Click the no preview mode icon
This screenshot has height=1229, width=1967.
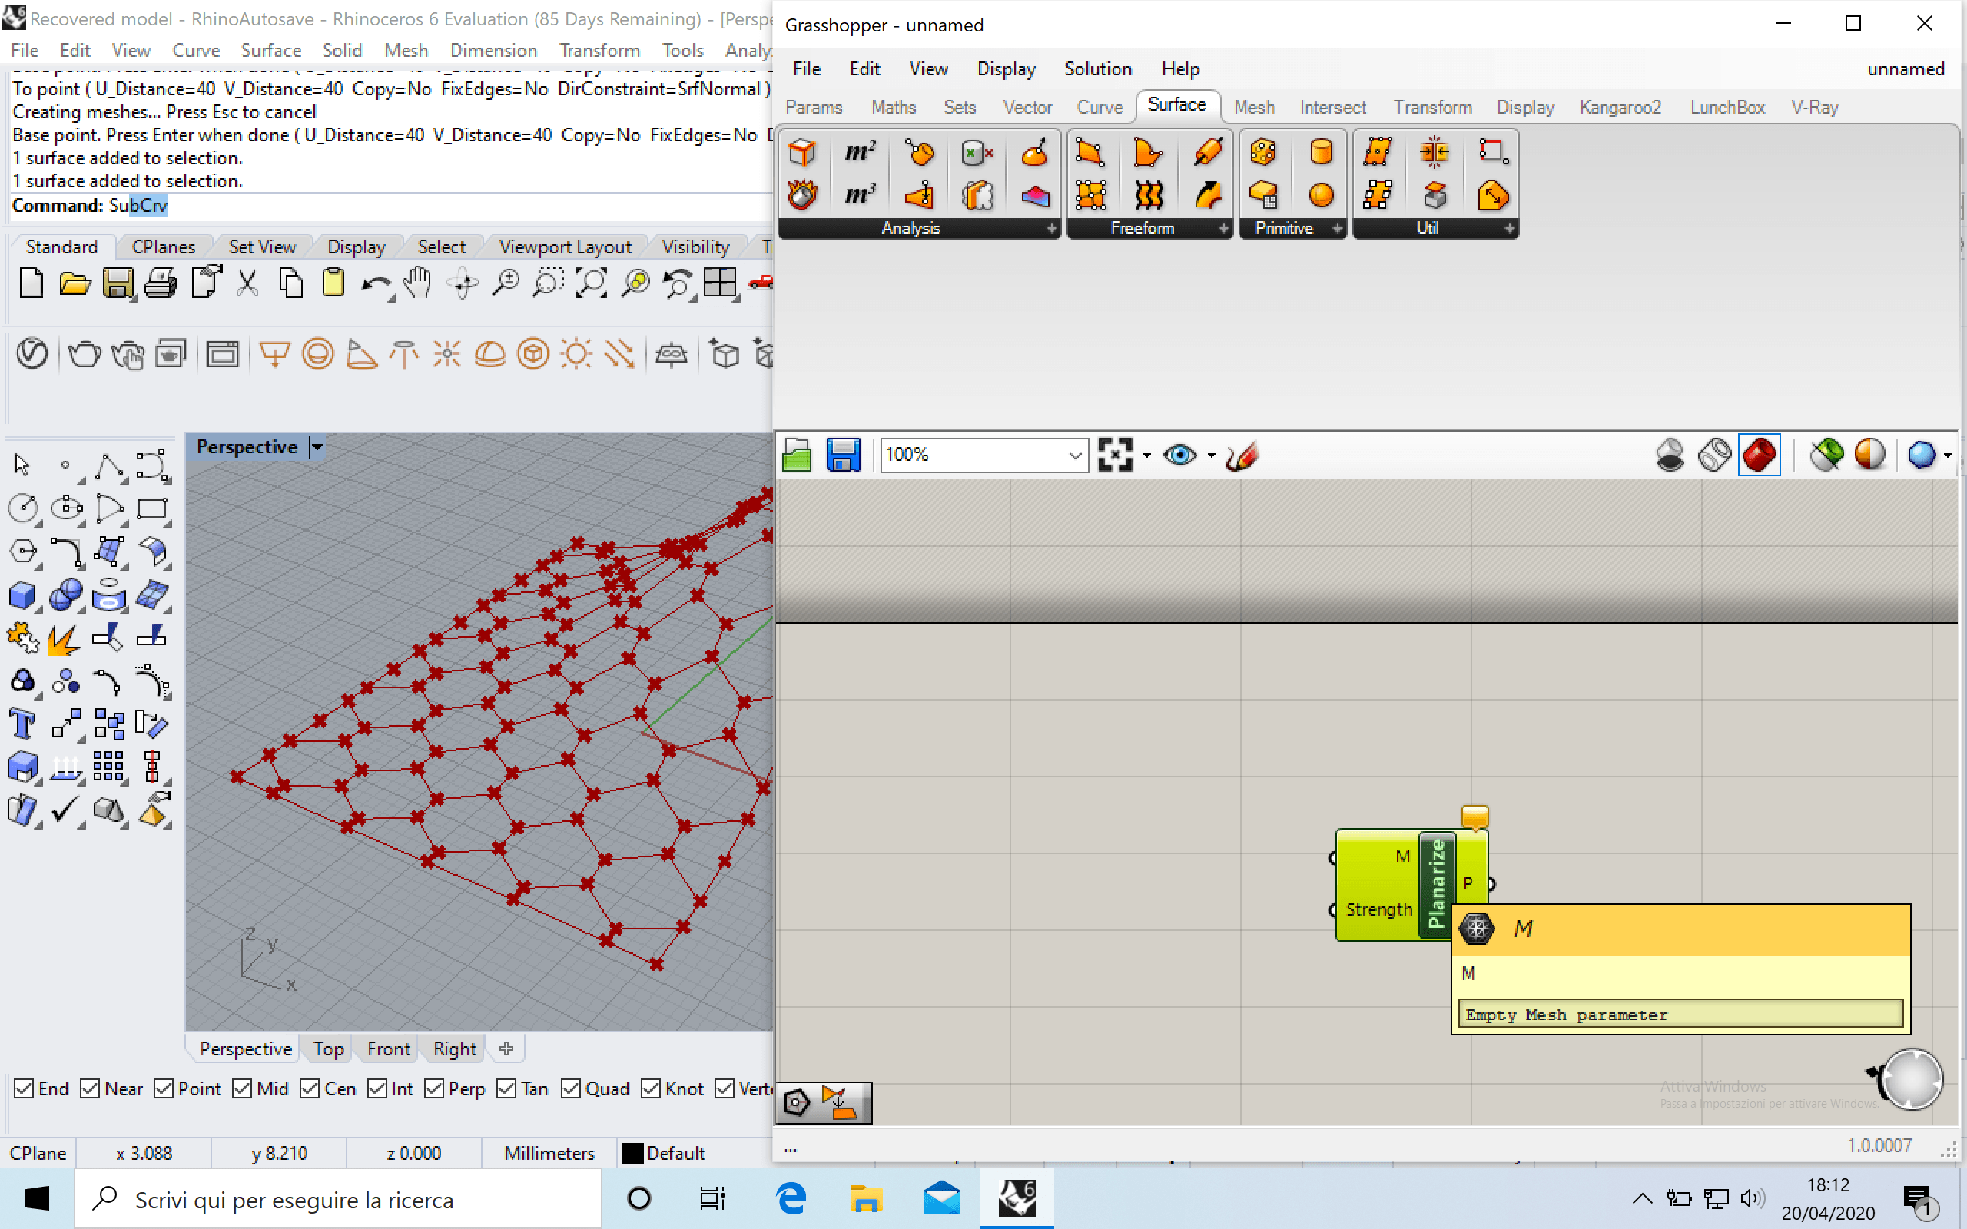[1670, 455]
